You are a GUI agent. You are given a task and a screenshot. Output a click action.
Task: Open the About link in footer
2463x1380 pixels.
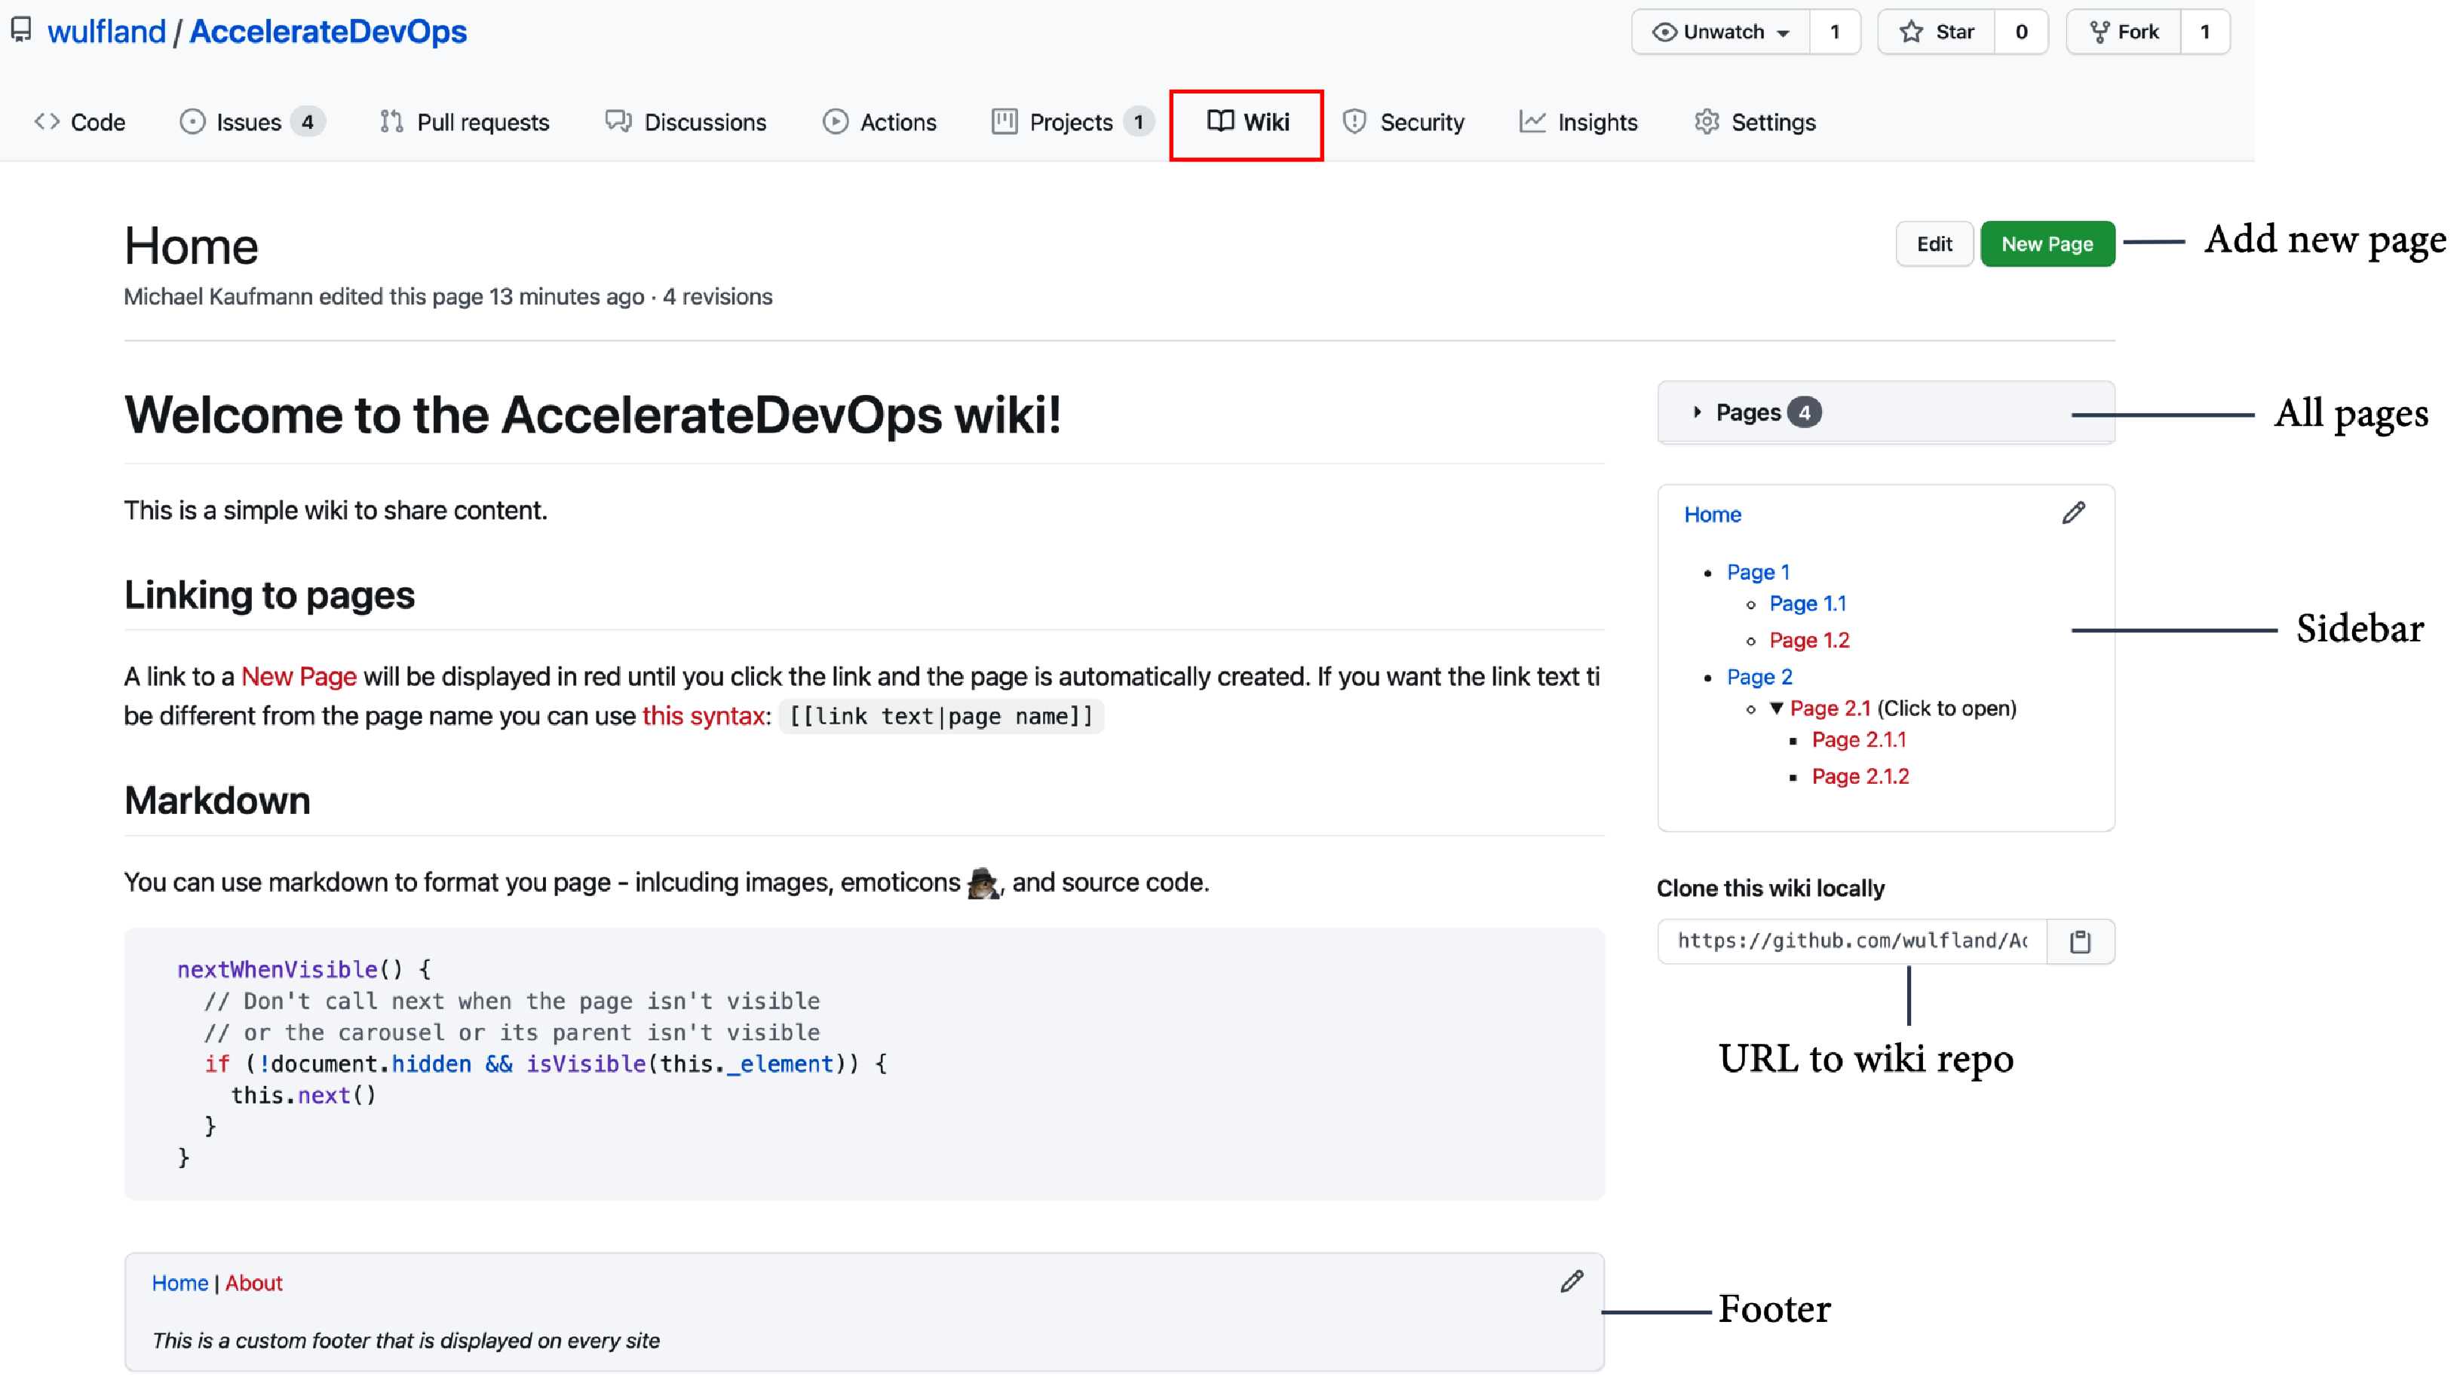click(x=253, y=1283)
